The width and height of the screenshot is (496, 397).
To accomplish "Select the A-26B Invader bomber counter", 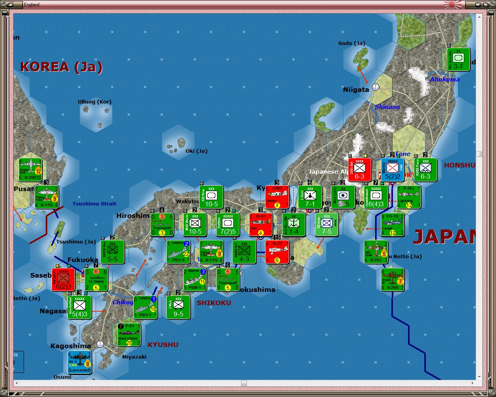I will (393, 280).
